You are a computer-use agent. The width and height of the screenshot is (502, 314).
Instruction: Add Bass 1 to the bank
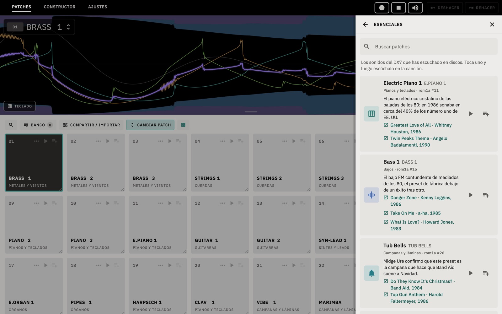pyautogui.click(x=486, y=195)
